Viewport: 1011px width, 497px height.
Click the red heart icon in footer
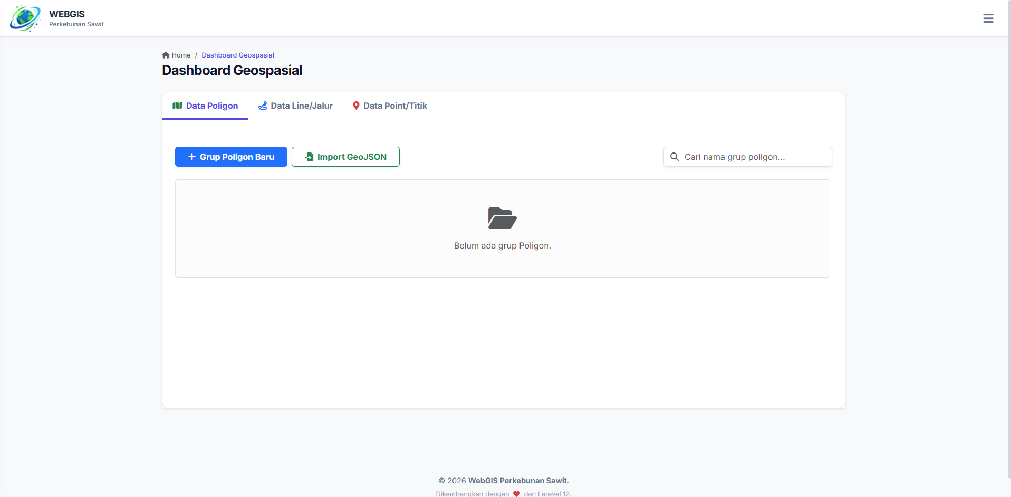coord(516,494)
